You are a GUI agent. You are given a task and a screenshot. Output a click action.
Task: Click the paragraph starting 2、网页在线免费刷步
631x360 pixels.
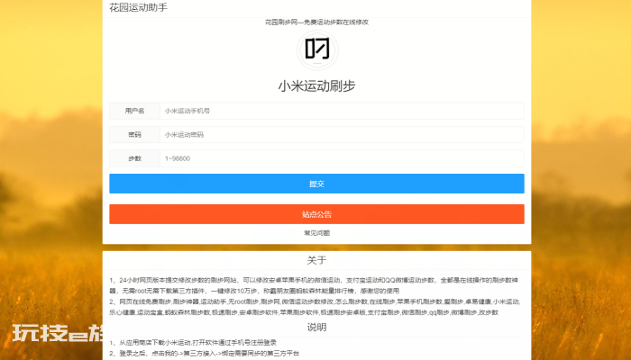point(316,307)
